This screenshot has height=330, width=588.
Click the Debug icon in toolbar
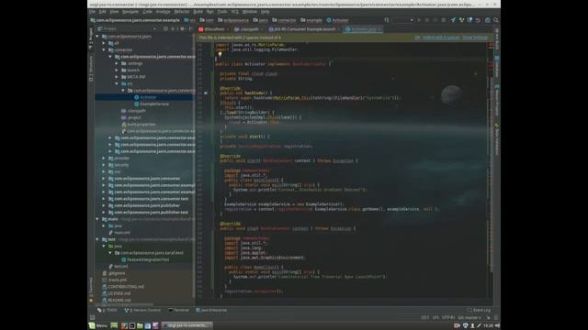[427, 20]
